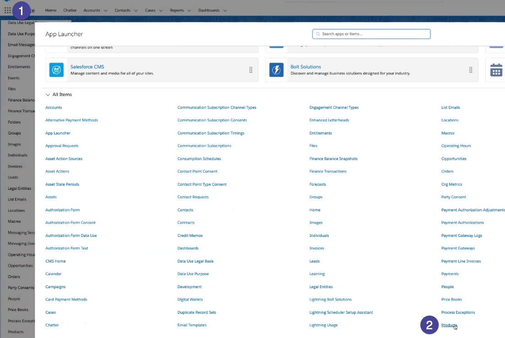Viewport: 505px width, 338px height.
Task: Open the Org Metrics link
Action: (451, 184)
